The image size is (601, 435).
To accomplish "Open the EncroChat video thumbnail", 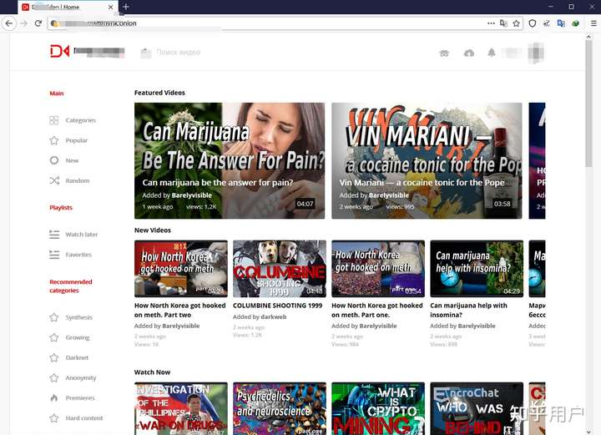I will click(x=477, y=408).
